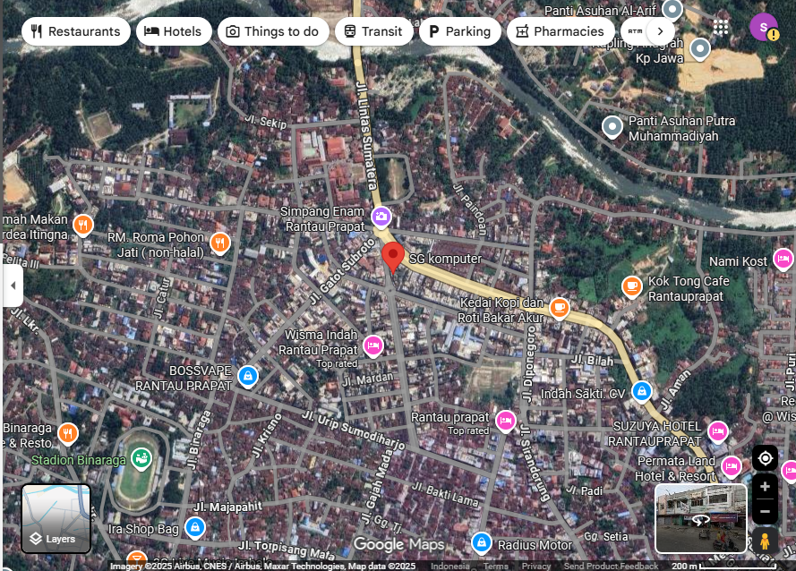Click Panti Asuhan Al-Arif marker
Screen dimensions: 796x571
click(672, 9)
